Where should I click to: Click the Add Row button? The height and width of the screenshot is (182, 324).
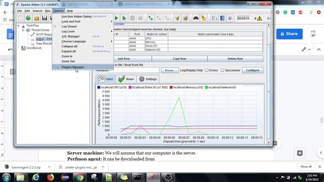pyautogui.click(x=124, y=59)
